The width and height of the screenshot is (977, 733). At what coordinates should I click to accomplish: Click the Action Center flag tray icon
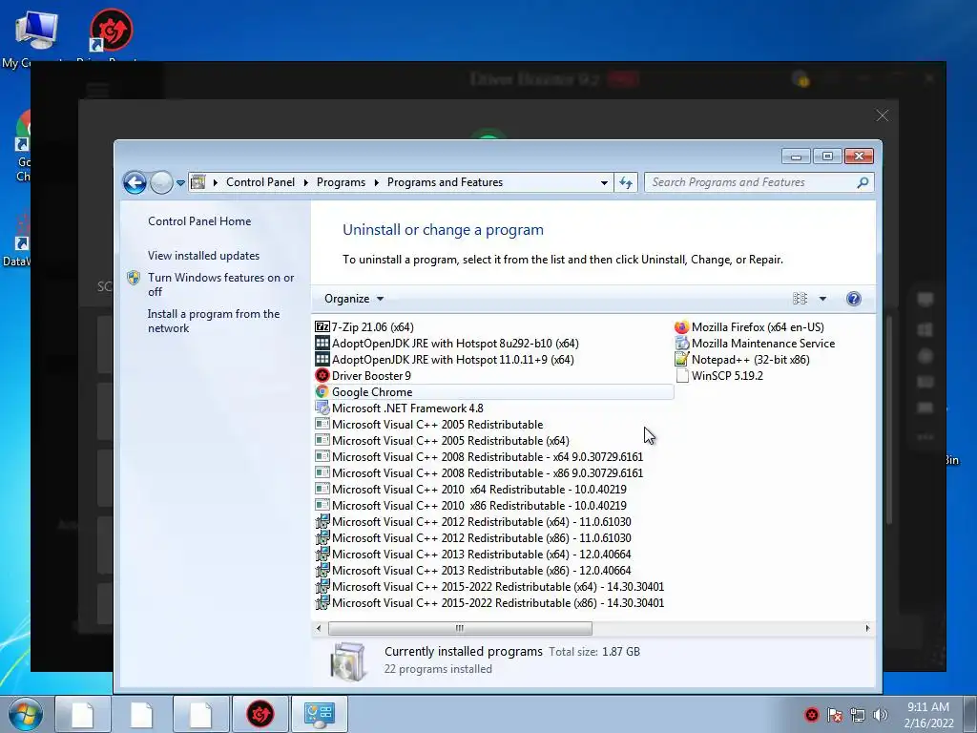click(x=834, y=715)
